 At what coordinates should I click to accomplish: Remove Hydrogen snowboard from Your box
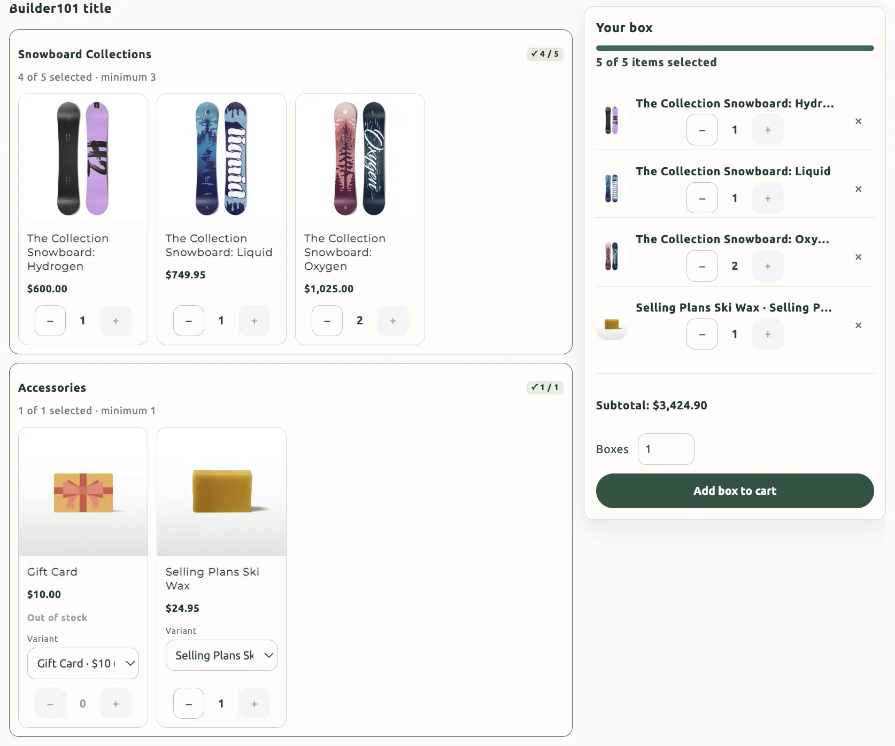click(x=858, y=121)
